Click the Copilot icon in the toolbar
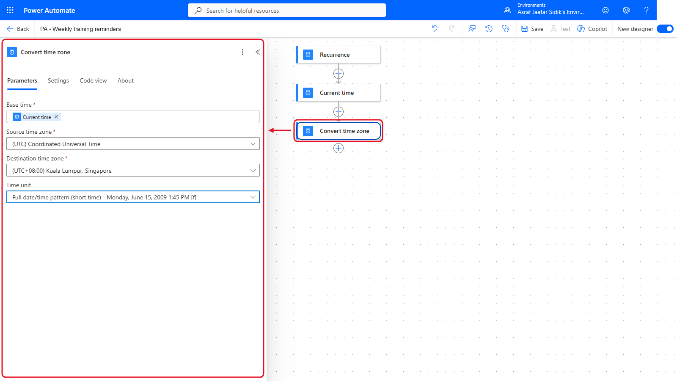 click(x=581, y=29)
